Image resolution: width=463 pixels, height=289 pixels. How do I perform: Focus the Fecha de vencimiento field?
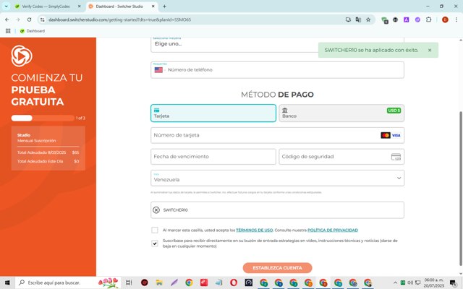coord(213,157)
